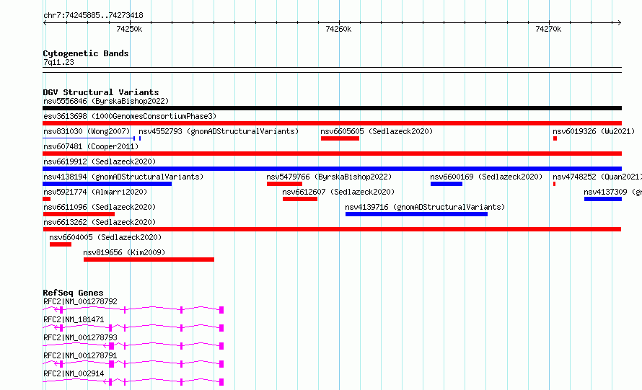
Task: Click red bar under nsv5479766
Action: 284,184
